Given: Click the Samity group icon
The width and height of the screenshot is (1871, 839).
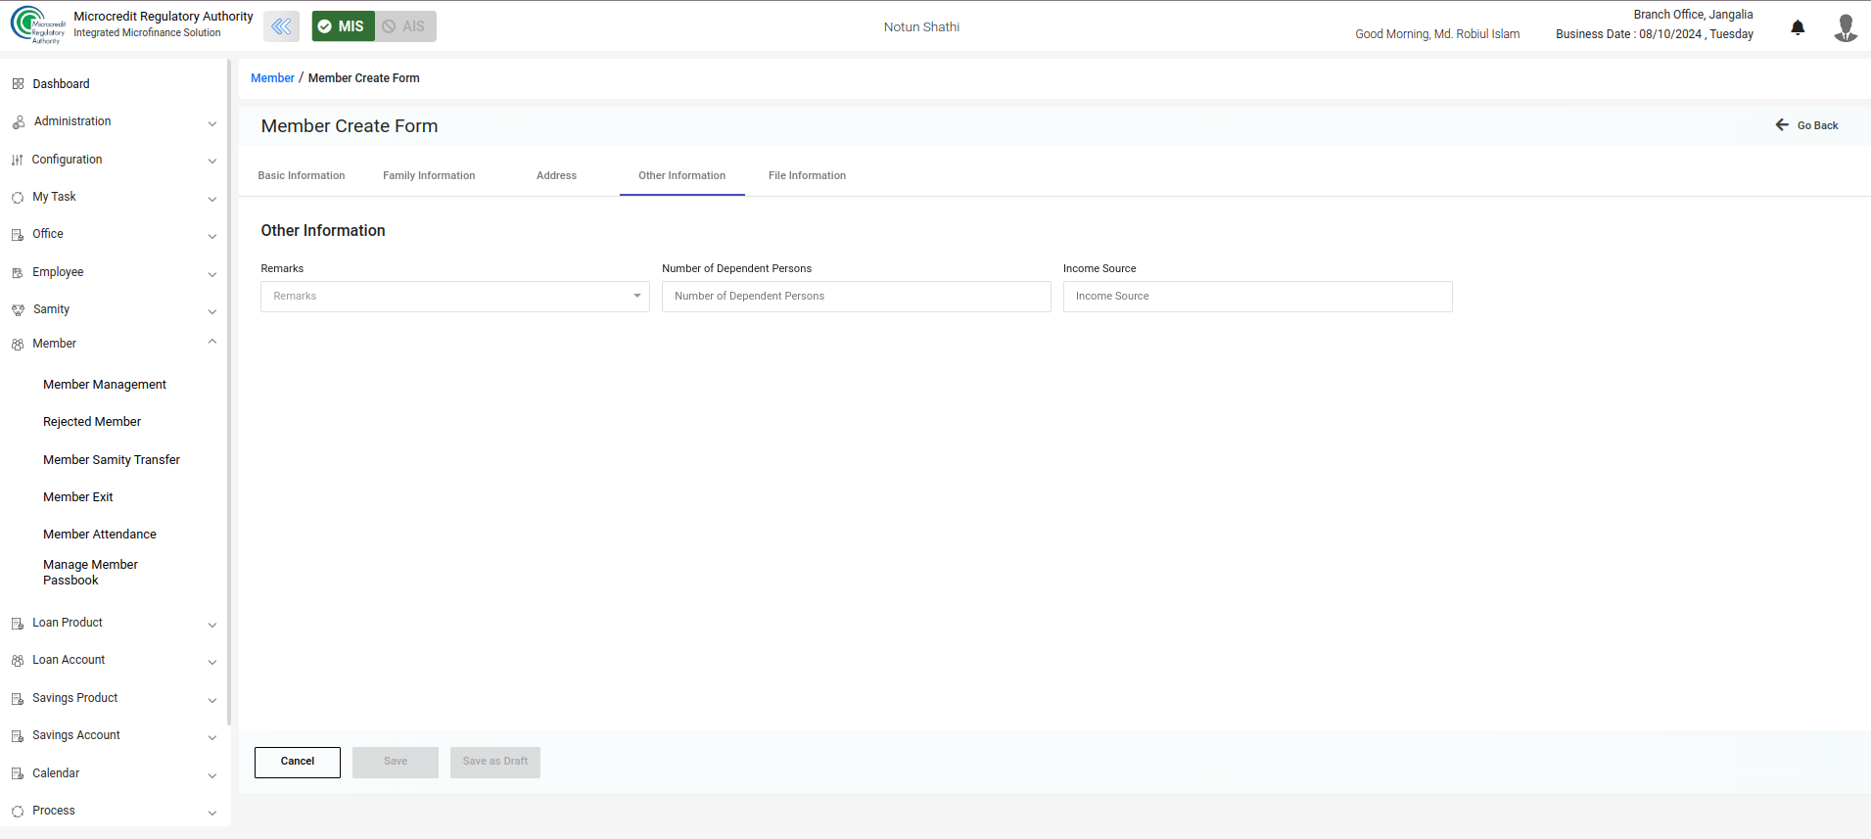Looking at the screenshot, I should tap(18, 310).
